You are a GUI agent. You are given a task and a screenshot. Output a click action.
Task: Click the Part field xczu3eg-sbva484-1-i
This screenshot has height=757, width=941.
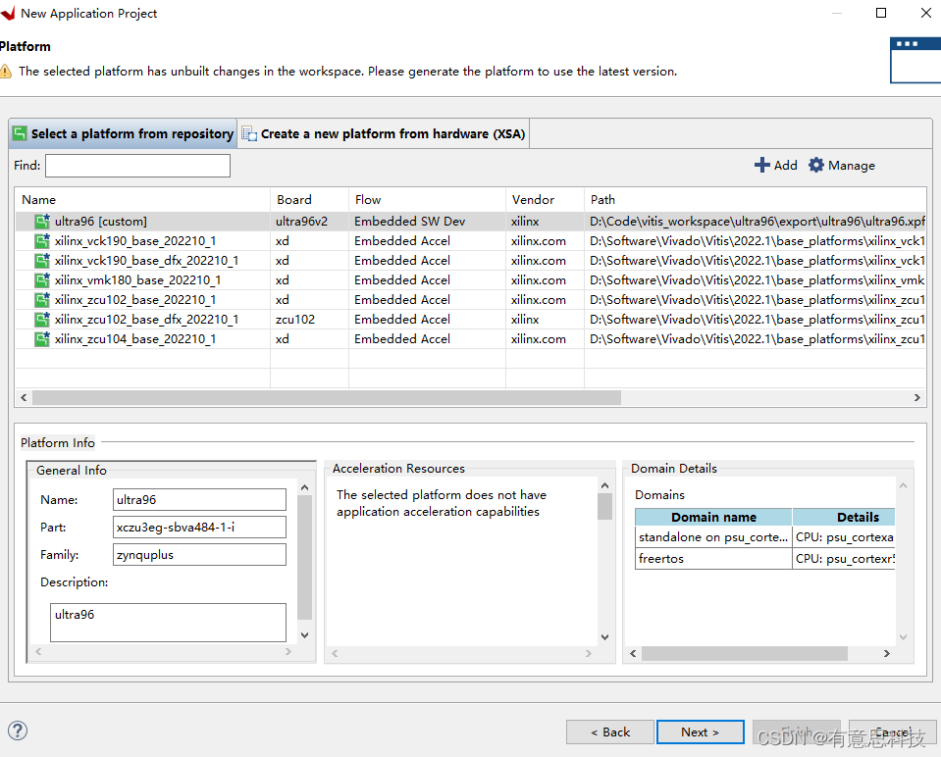[199, 528]
